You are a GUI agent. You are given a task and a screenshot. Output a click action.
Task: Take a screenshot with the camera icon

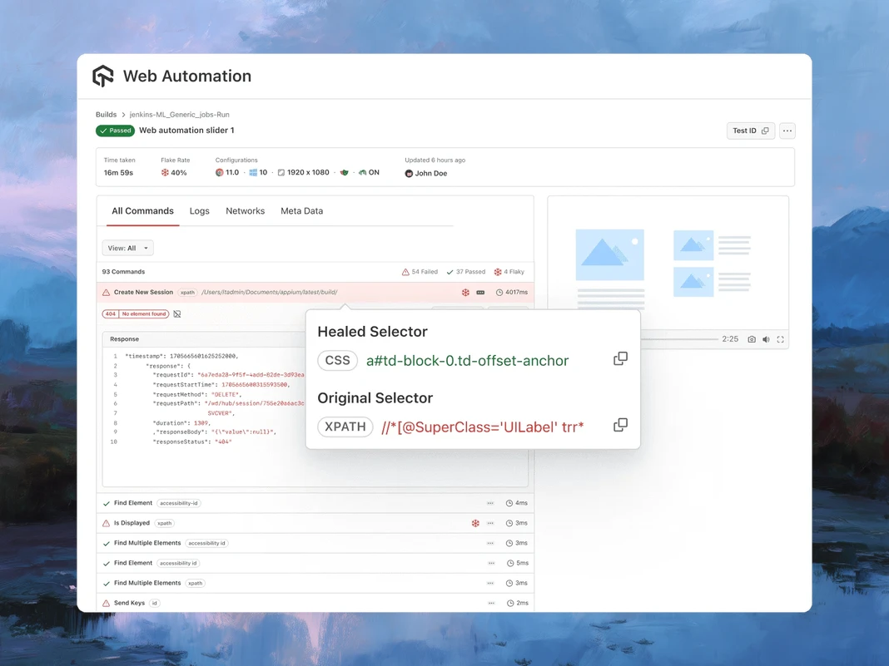click(x=751, y=339)
